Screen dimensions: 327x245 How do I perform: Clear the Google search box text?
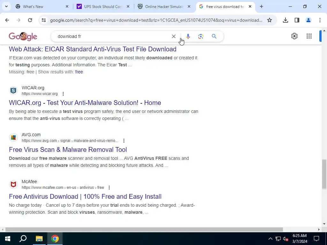173,36
